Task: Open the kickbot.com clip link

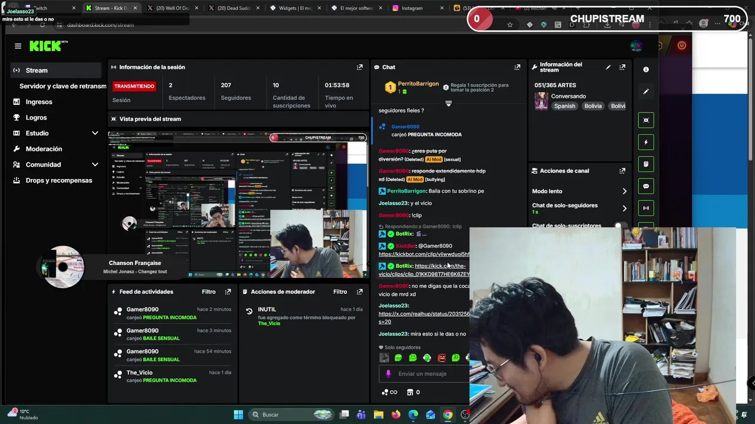Action: point(424,254)
